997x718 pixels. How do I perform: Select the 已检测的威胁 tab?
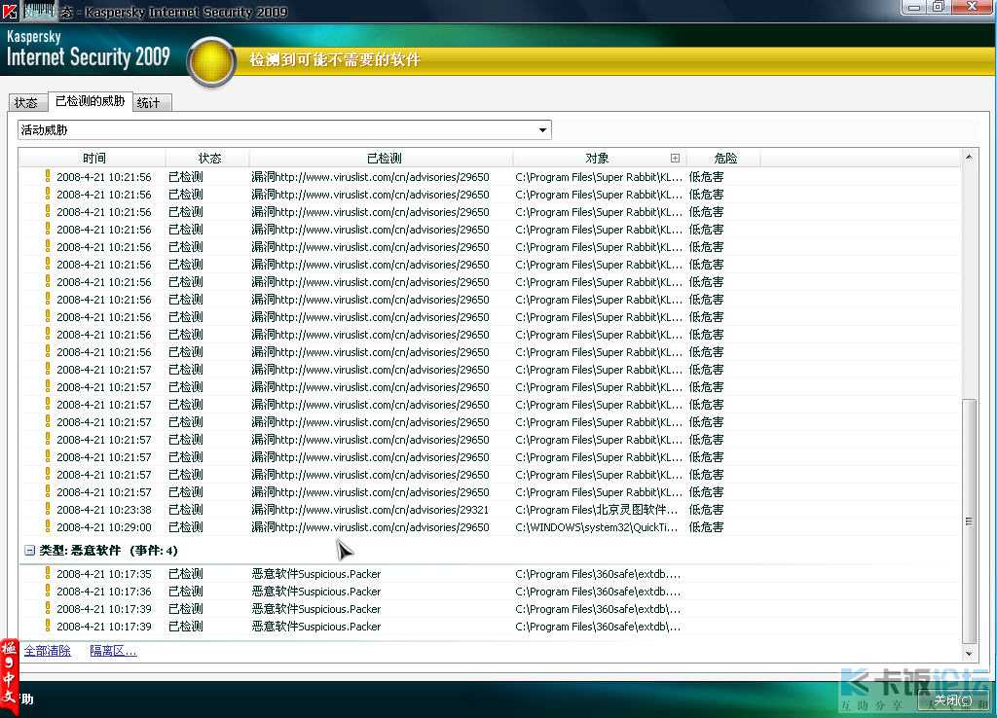(91, 101)
